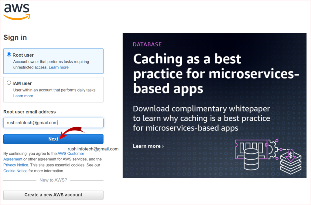Open the Cookie Notice link

click(15, 171)
